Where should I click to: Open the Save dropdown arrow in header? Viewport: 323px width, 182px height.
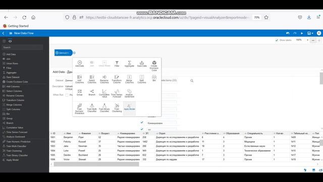point(312,33)
